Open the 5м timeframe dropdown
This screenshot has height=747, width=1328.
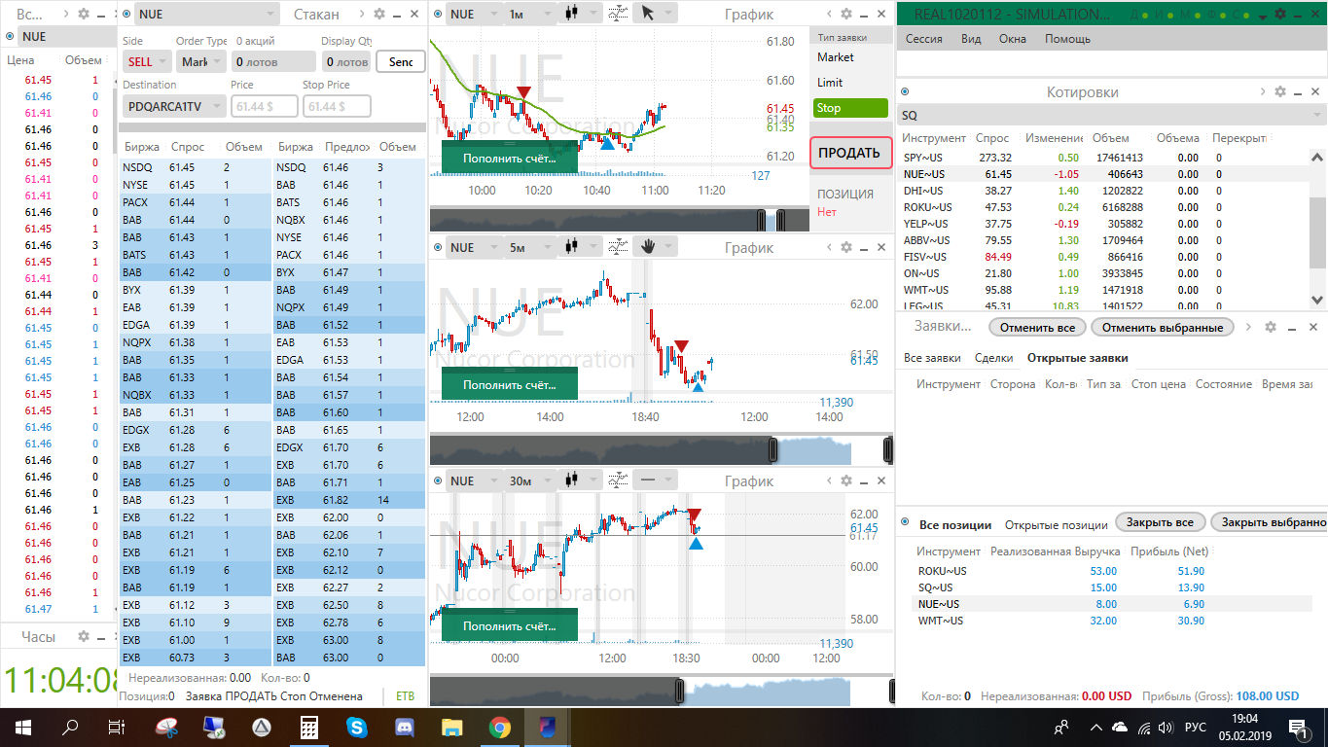[530, 247]
